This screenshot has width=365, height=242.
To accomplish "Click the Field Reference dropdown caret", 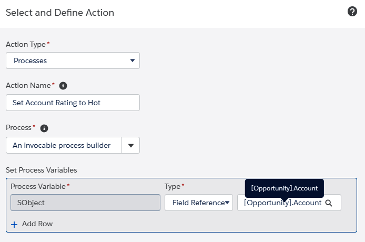I will [227, 203].
